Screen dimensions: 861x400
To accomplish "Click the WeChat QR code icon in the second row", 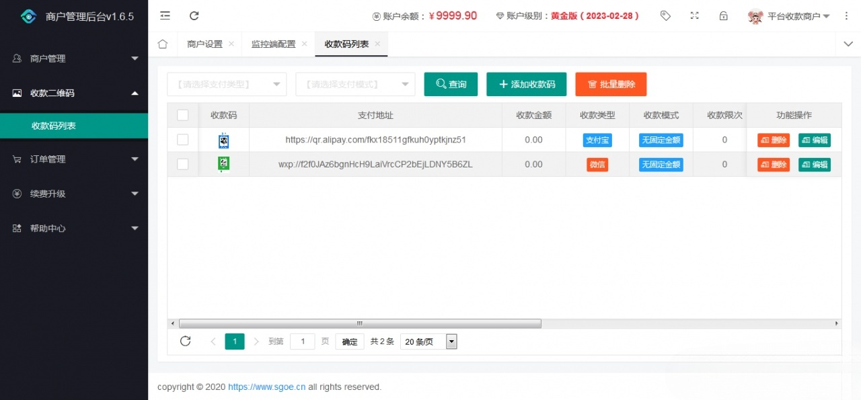I will pos(224,163).
